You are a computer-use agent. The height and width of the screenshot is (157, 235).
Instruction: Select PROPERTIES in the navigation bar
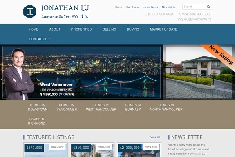81,29
